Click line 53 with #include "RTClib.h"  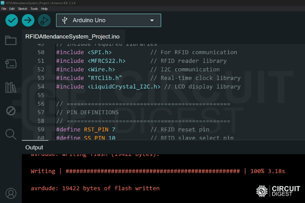148,78
